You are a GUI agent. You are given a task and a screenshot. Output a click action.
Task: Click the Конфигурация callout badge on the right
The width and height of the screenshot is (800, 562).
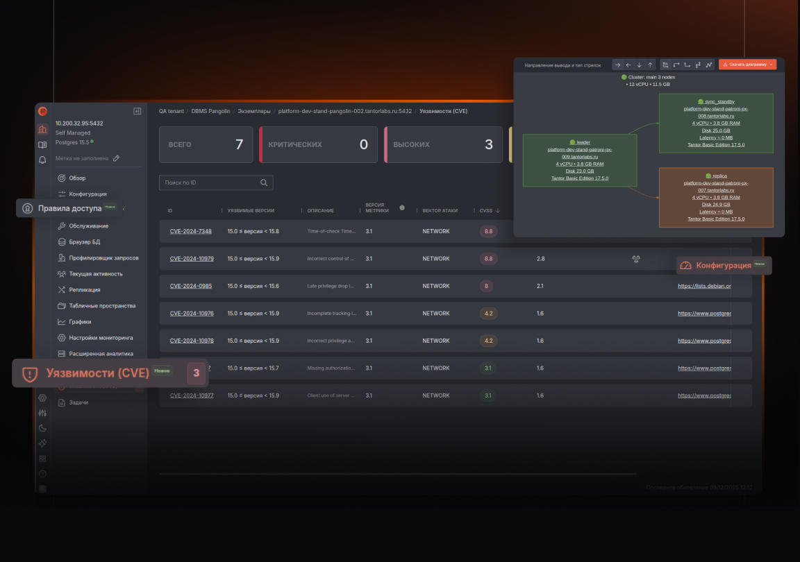[x=724, y=265]
